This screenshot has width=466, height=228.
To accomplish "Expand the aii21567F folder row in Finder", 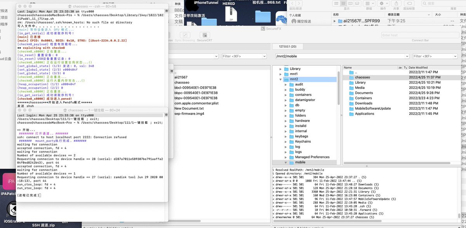I will [x=335, y=21].
